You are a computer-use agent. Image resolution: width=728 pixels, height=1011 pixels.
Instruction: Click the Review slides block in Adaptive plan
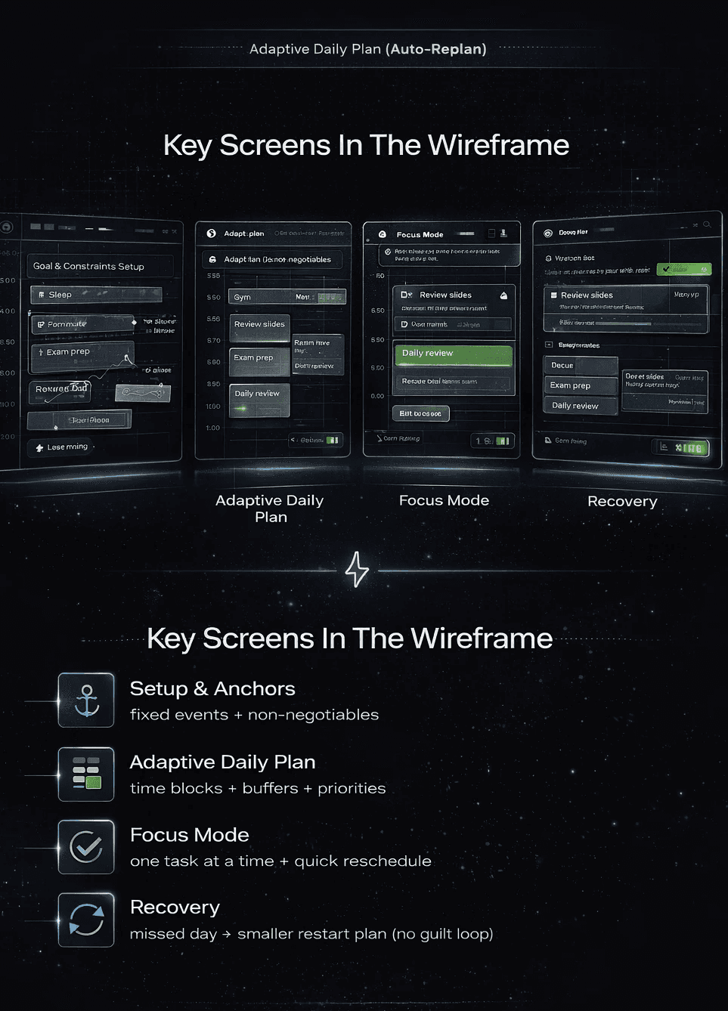pos(259,327)
